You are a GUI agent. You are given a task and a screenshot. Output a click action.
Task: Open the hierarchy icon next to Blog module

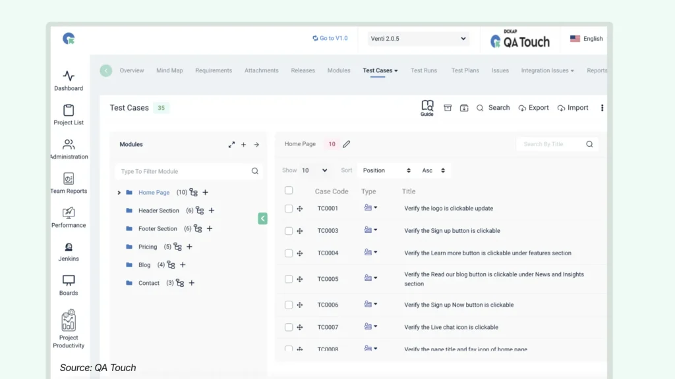(x=171, y=265)
